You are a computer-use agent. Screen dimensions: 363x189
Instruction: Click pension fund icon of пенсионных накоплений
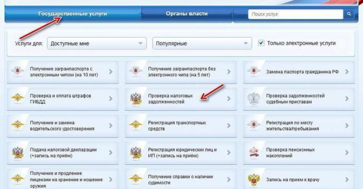point(254,153)
